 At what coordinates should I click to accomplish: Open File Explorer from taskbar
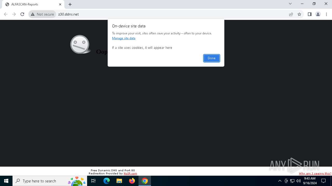119,181
